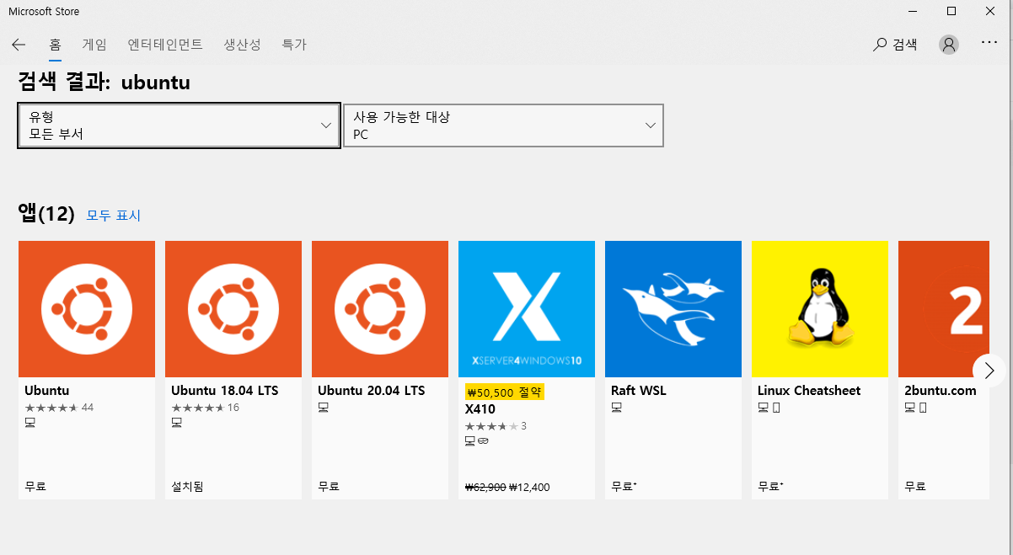Image resolution: width=1013 pixels, height=555 pixels.
Task: Open the user account profile icon
Action: (949, 45)
